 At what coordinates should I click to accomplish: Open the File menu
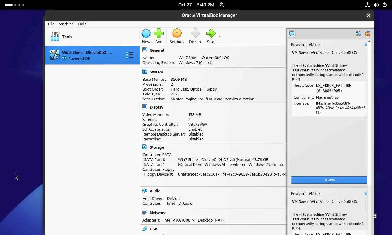tap(51, 24)
